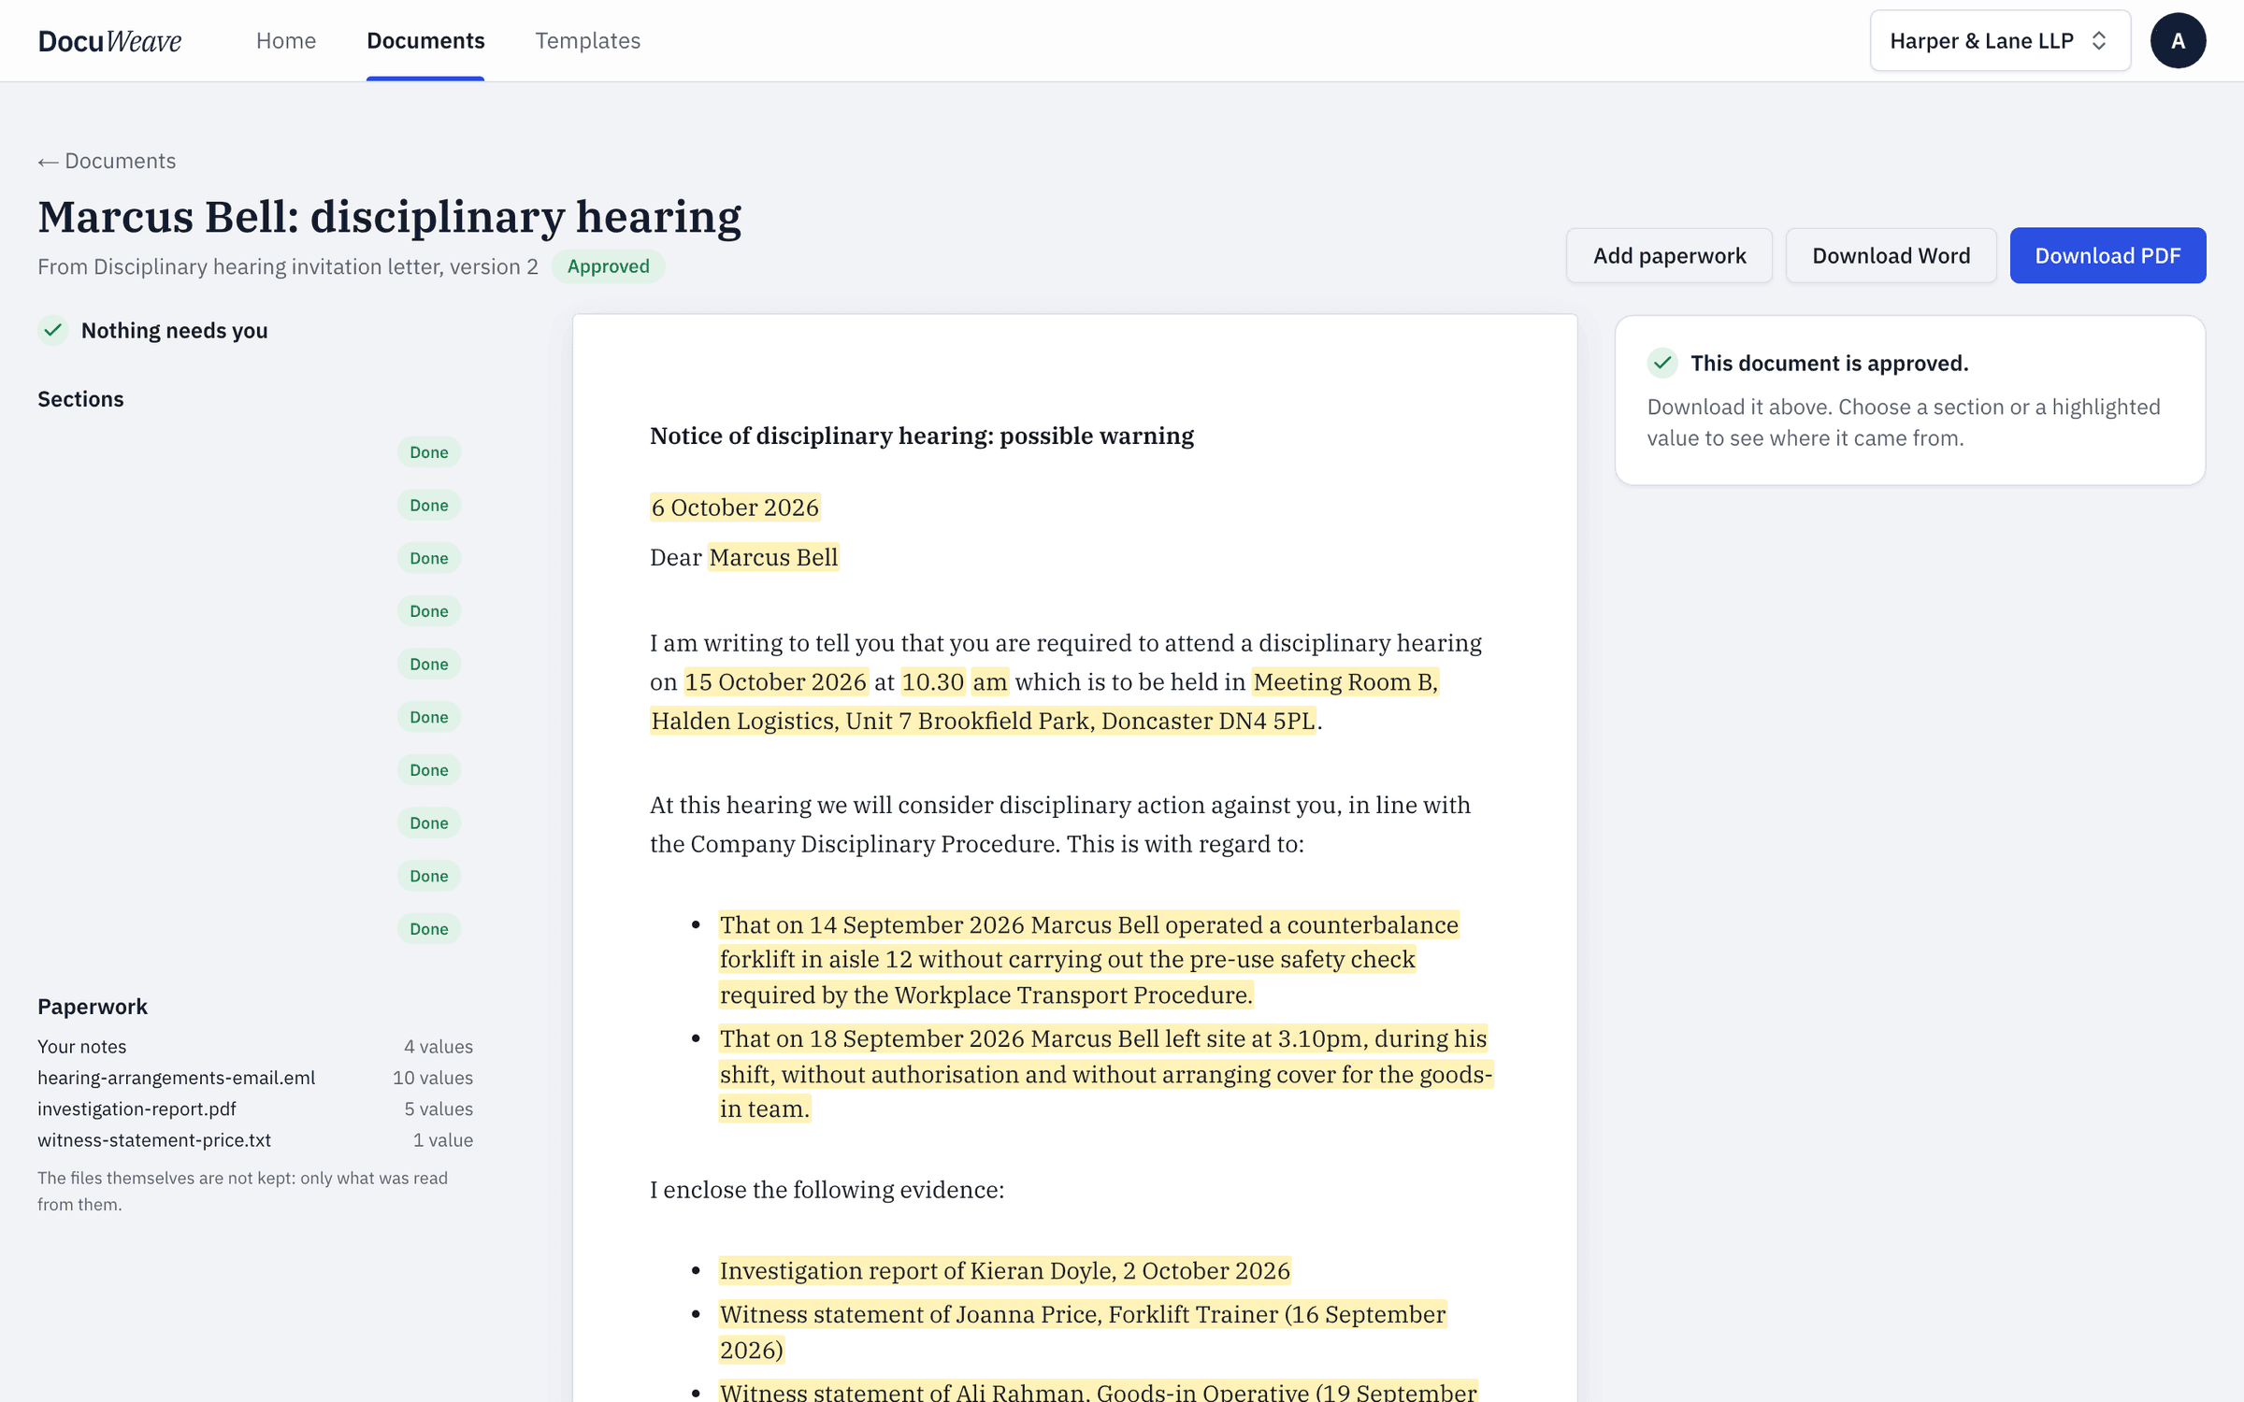Image resolution: width=2244 pixels, height=1402 pixels.
Task: Open Your notes in the Paperwork list
Action: [255, 1047]
